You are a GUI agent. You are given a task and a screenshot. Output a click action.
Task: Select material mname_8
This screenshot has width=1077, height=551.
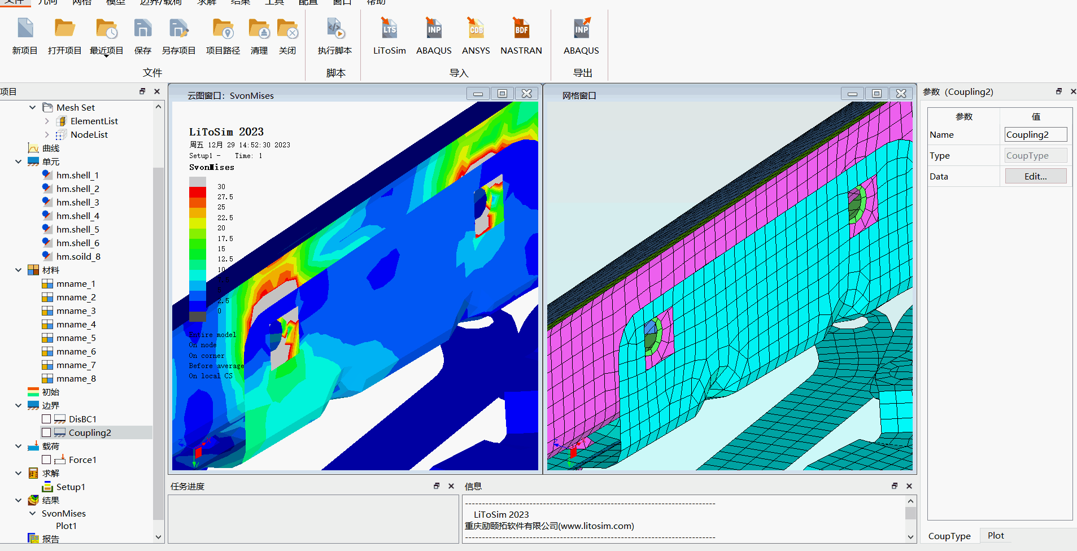[76, 378]
